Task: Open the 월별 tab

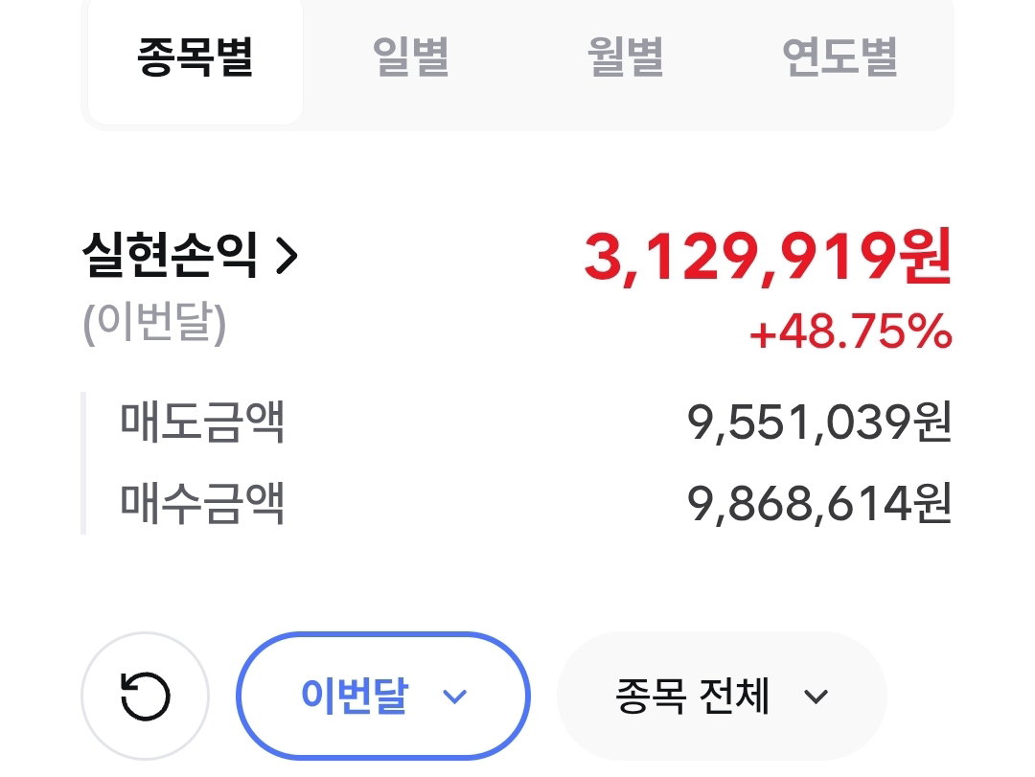Action: click(625, 58)
